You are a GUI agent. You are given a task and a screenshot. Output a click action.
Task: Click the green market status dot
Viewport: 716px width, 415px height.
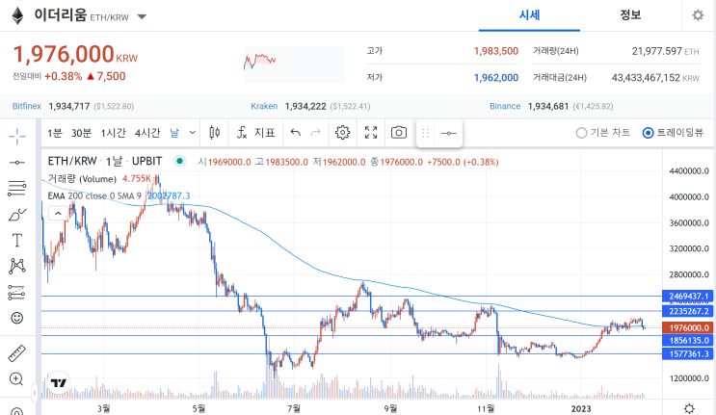(180, 161)
